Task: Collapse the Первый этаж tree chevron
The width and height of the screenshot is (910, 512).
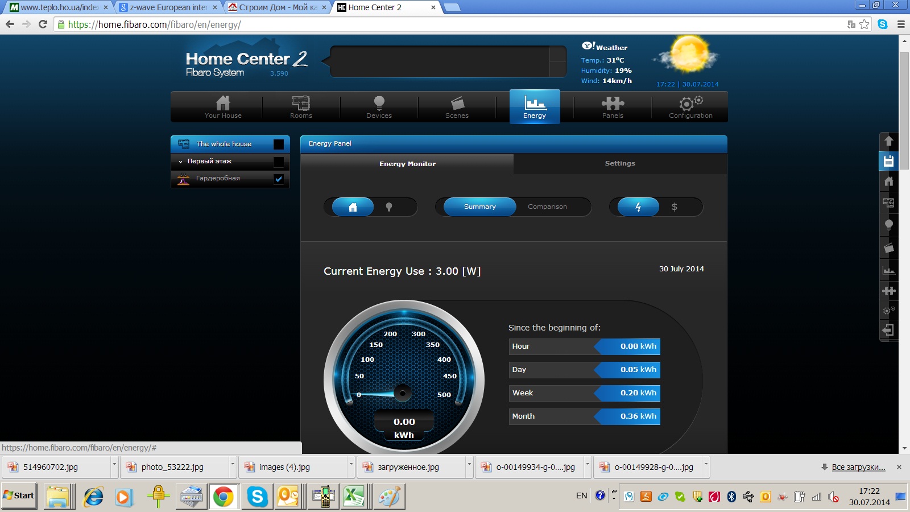Action: (x=181, y=162)
